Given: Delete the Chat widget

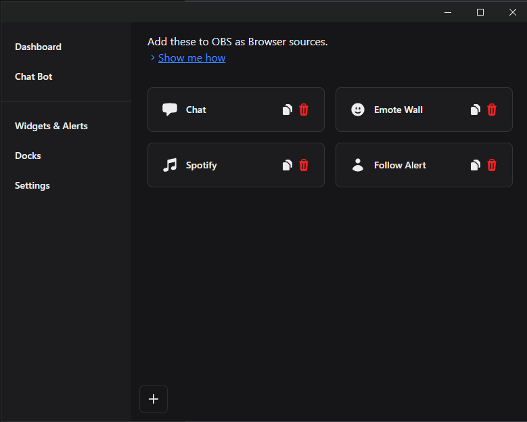Looking at the screenshot, I should [304, 110].
